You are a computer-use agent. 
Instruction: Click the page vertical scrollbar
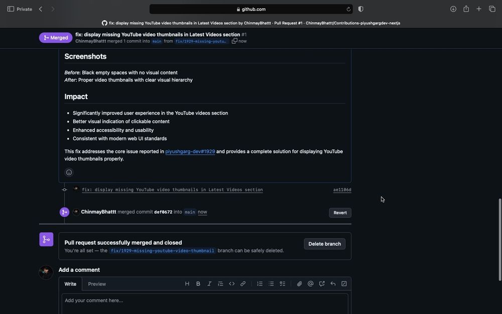(500, 240)
